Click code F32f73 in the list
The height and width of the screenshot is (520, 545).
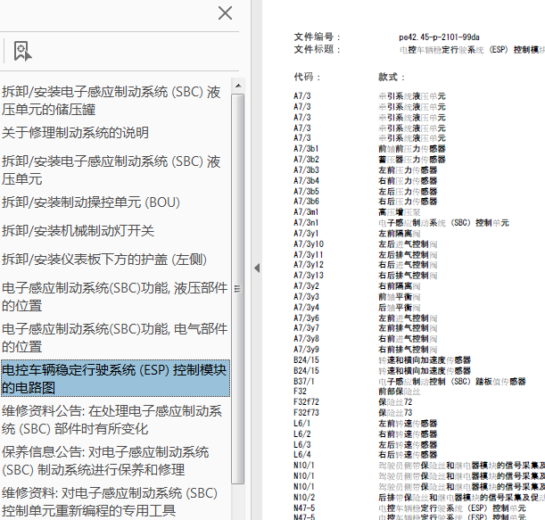[306, 413]
